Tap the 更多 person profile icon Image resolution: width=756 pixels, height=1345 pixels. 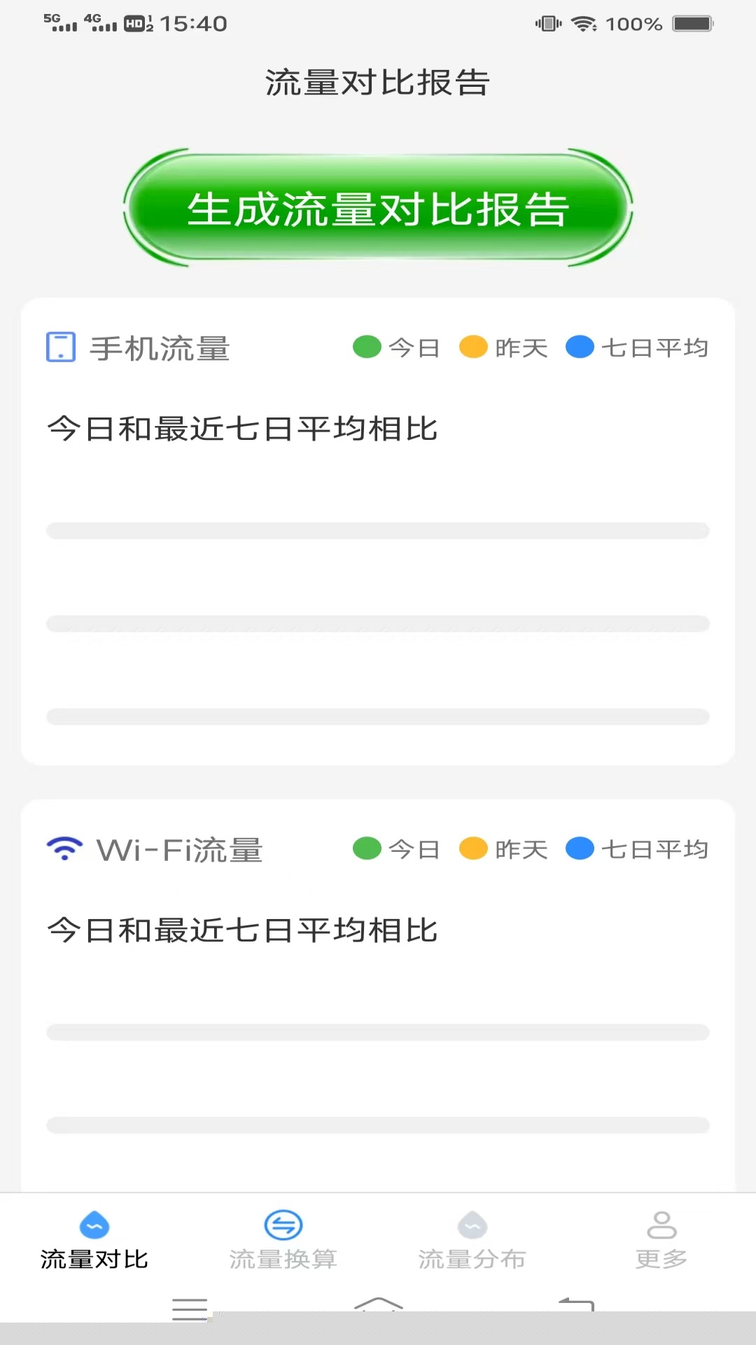661,1225
